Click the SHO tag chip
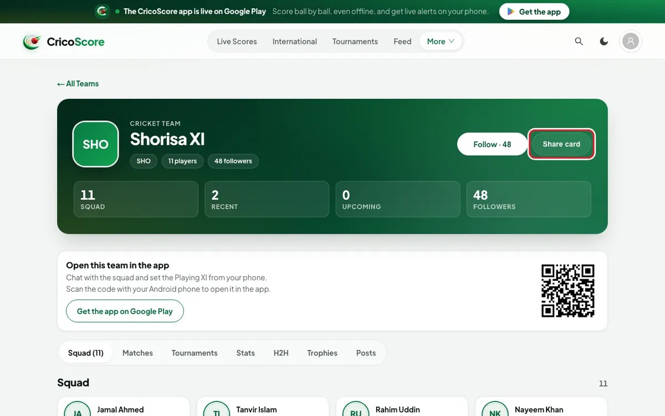This screenshot has height=416, width=665. pos(144,161)
